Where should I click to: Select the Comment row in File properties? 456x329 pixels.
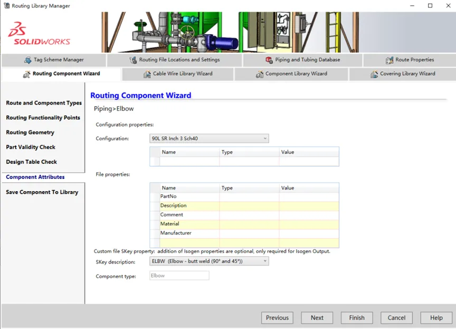pyautogui.click(x=244, y=215)
